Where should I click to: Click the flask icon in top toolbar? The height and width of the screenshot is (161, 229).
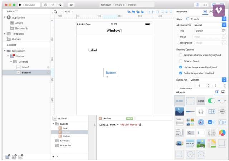tap(198, 5)
